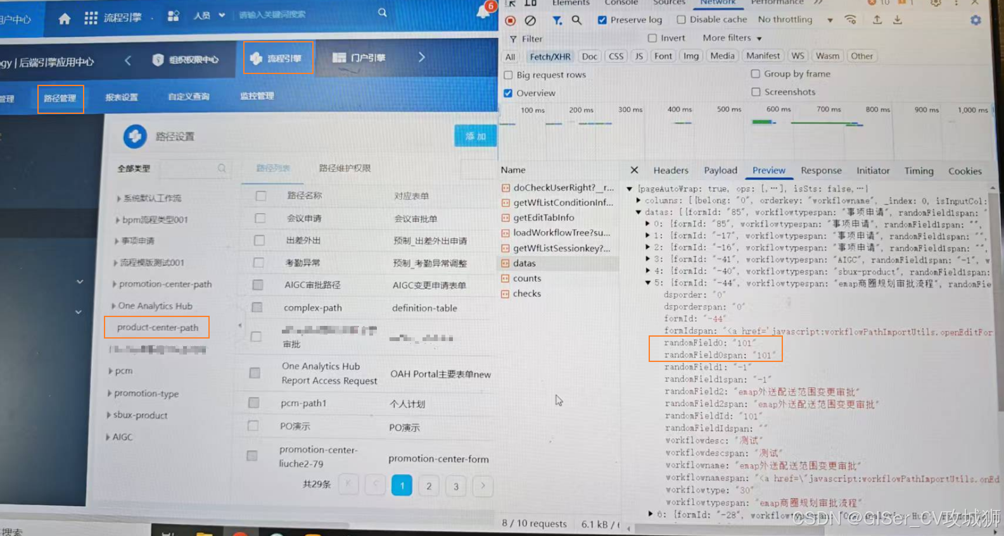Switch to the Headers tab
The height and width of the screenshot is (536, 1004).
[x=671, y=170]
